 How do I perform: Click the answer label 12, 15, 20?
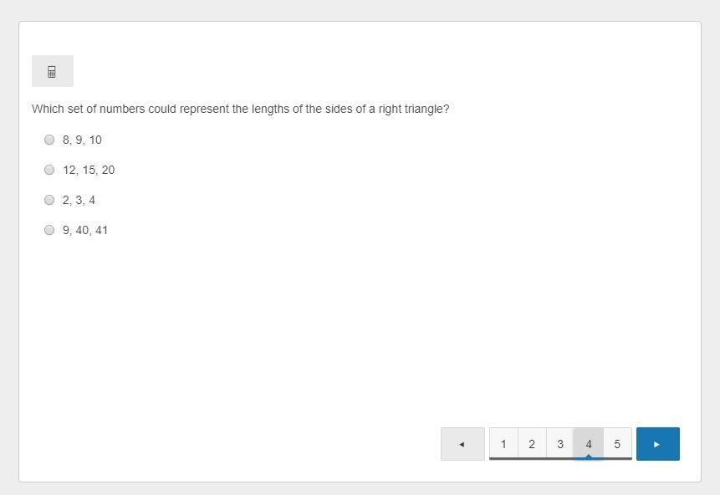[89, 170]
